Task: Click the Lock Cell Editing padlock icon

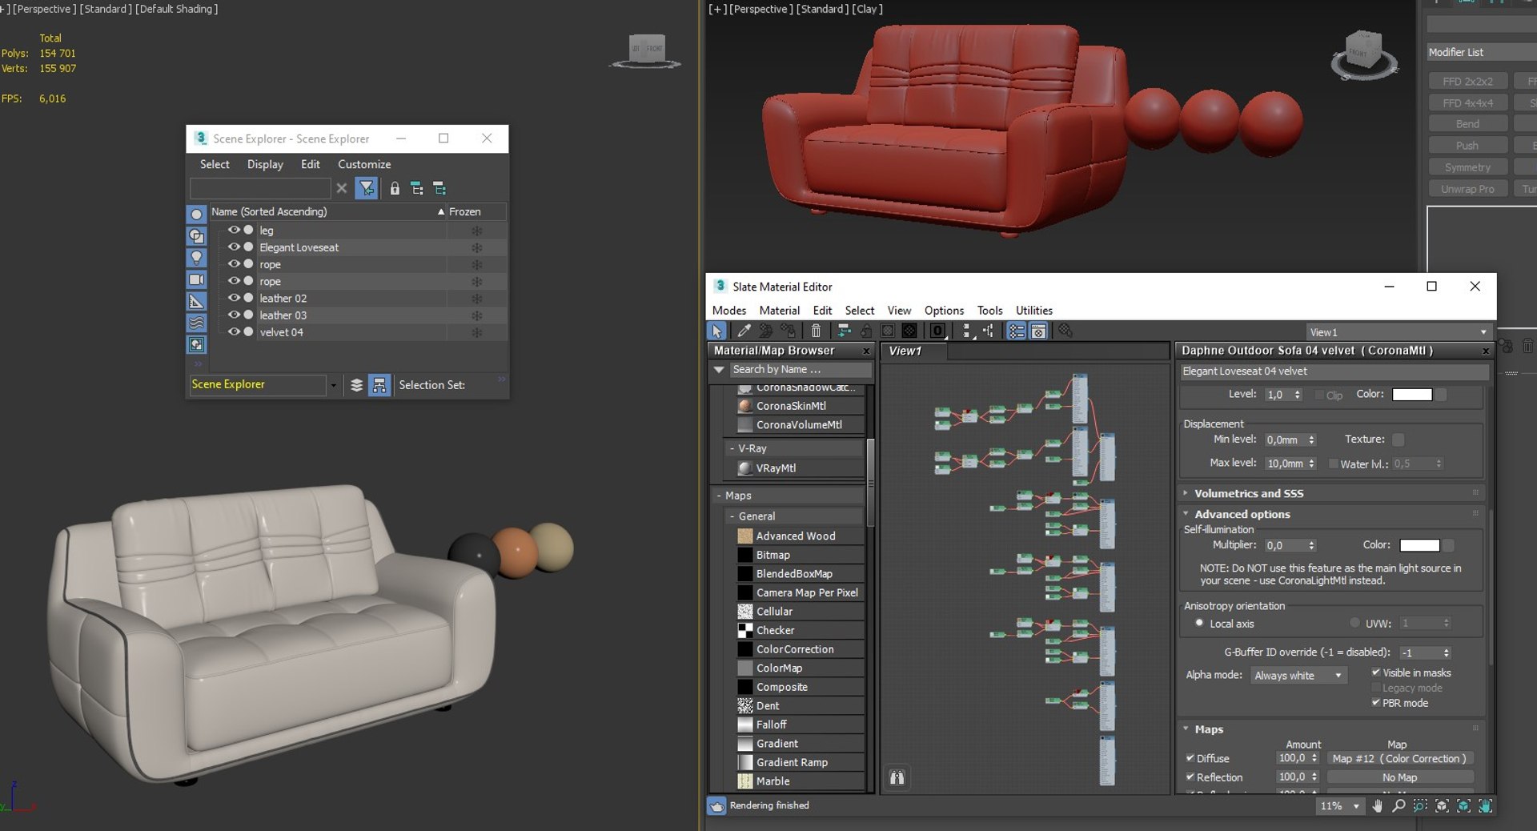Action: 395,188
